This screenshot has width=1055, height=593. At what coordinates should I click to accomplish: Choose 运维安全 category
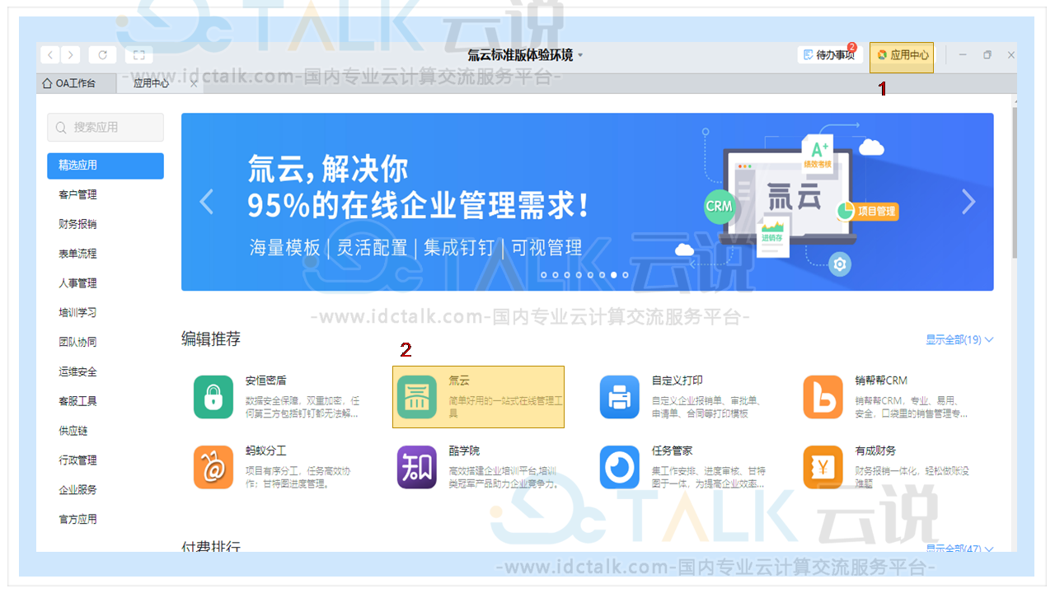(77, 371)
